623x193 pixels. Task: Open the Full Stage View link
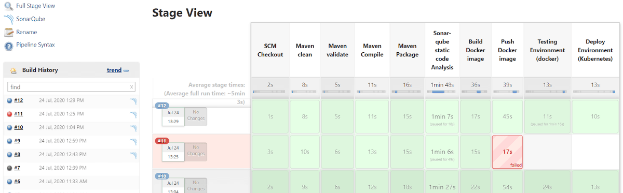pos(35,6)
